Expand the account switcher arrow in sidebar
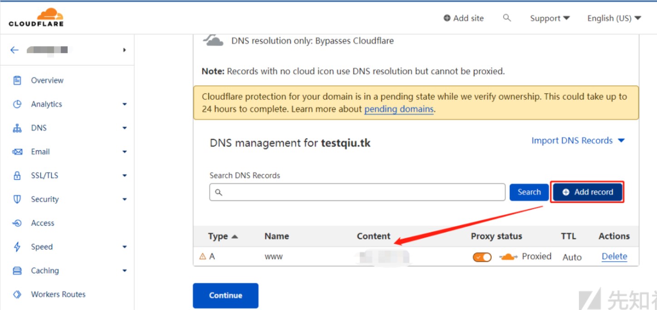Screen dimensions: 657x310 pyautogui.click(x=124, y=50)
